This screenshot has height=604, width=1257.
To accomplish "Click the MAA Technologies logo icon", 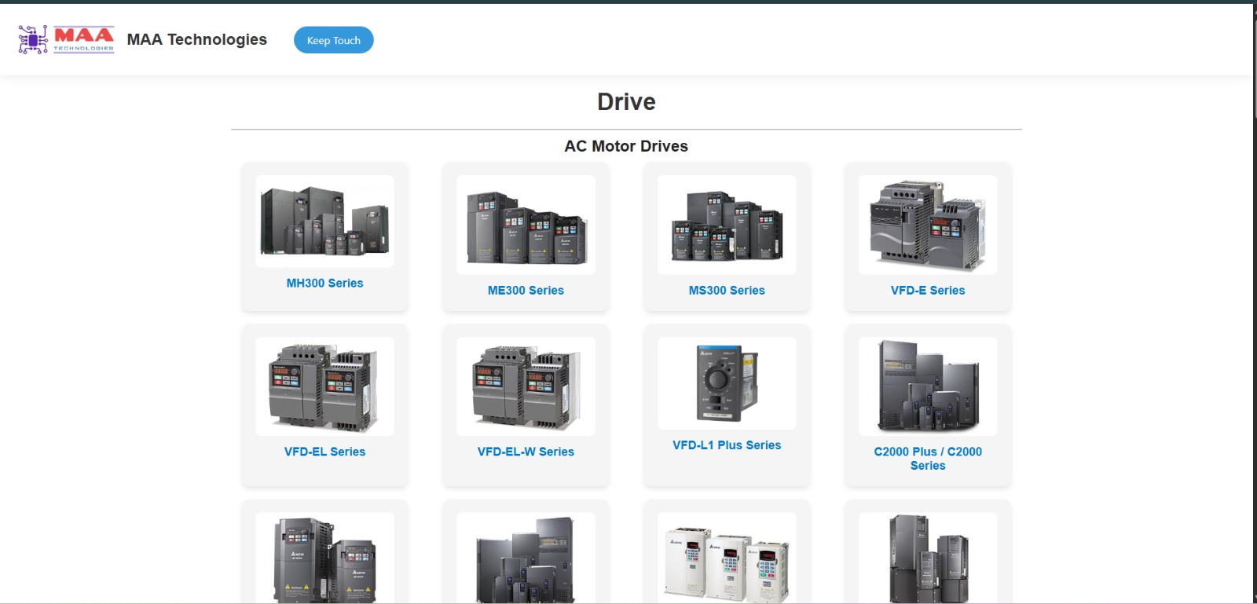I will pos(66,39).
